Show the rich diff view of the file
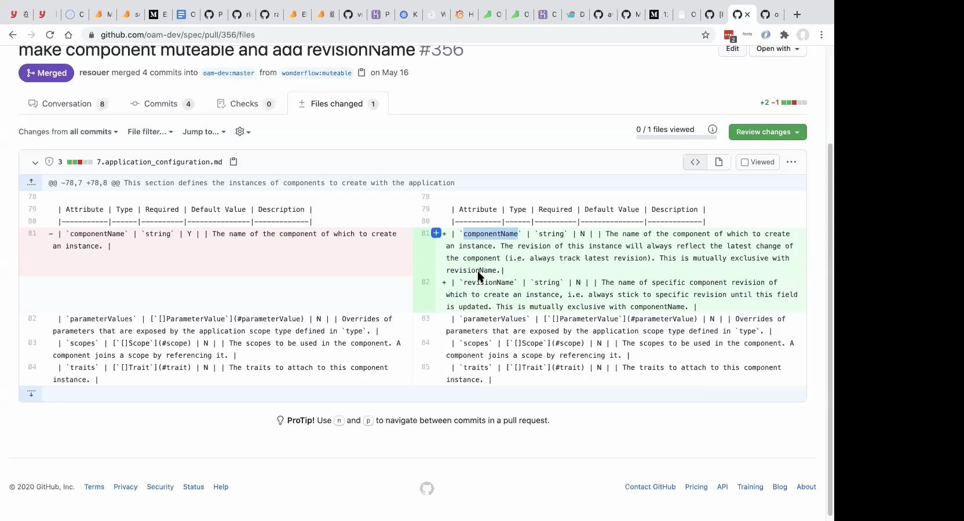This screenshot has height=521, width=964. [719, 162]
